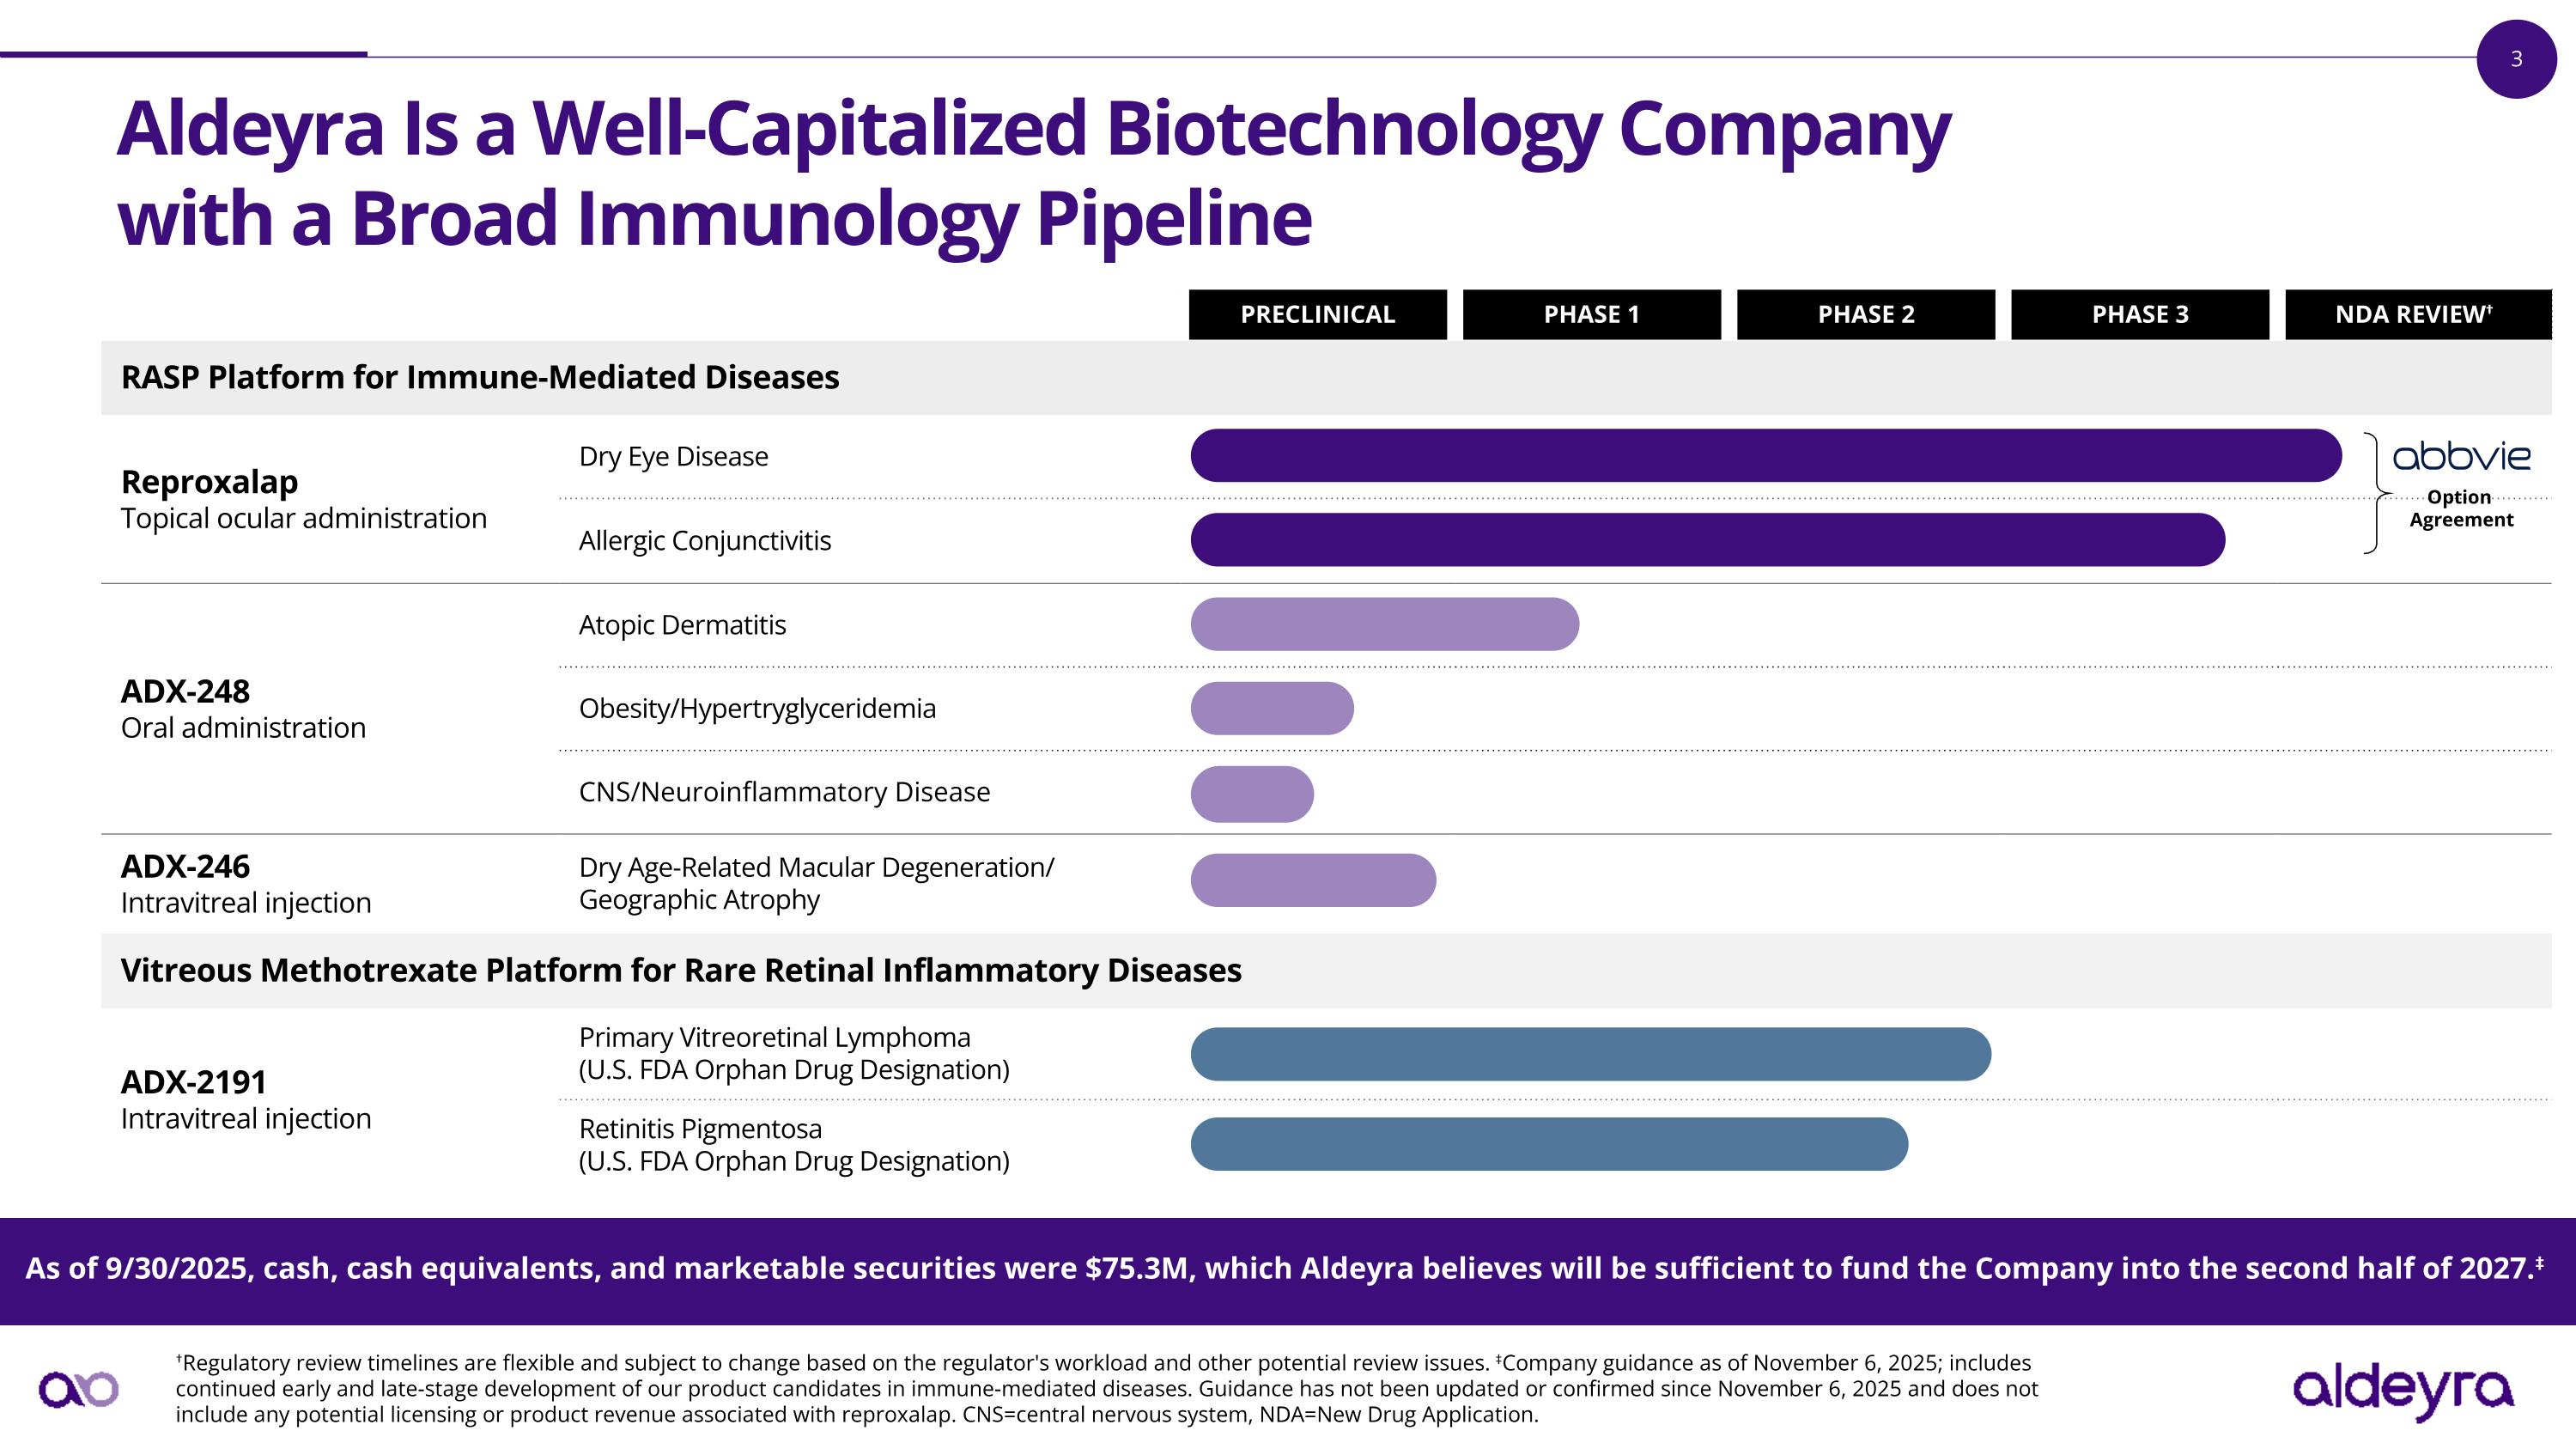2576x1449 pixels.
Task: Click the Retinitis Pigmentosa blue bar
Action: (1548, 1144)
